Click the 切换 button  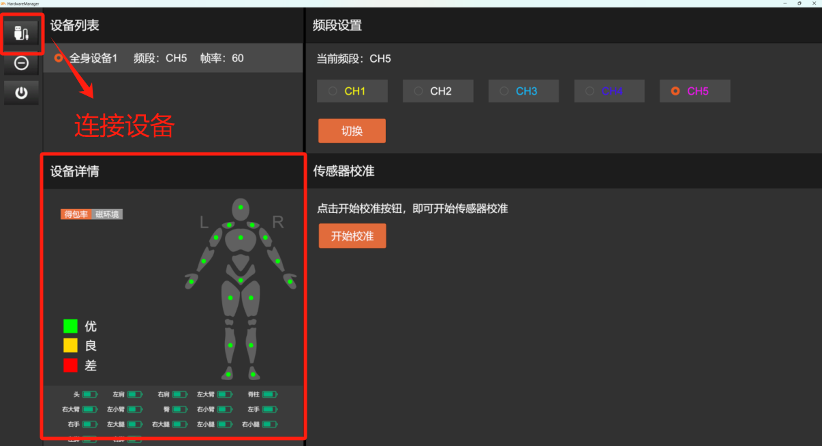(352, 131)
